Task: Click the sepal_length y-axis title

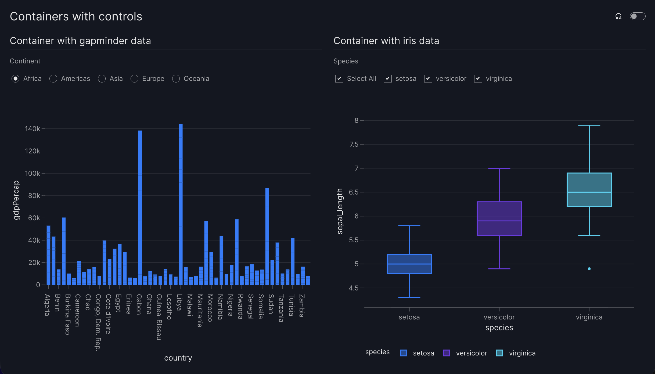Action: click(x=340, y=211)
